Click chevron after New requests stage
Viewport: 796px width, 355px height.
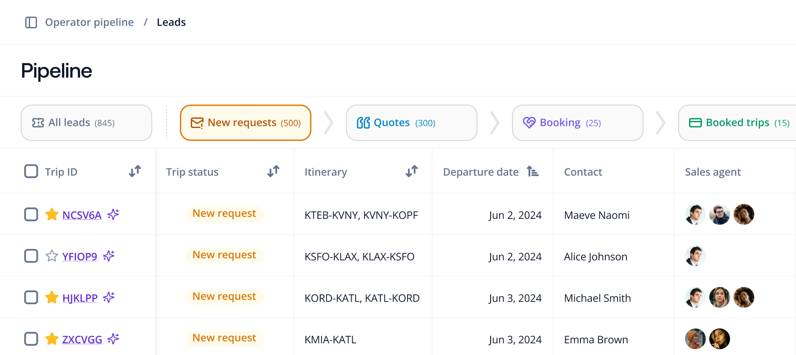click(x=329, y=123)
